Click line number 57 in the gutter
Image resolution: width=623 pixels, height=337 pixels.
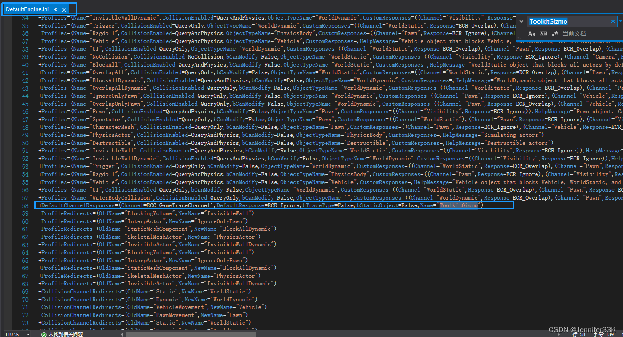[x=25, y=198]
